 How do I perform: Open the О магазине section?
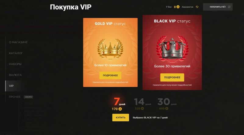[18, 42]
